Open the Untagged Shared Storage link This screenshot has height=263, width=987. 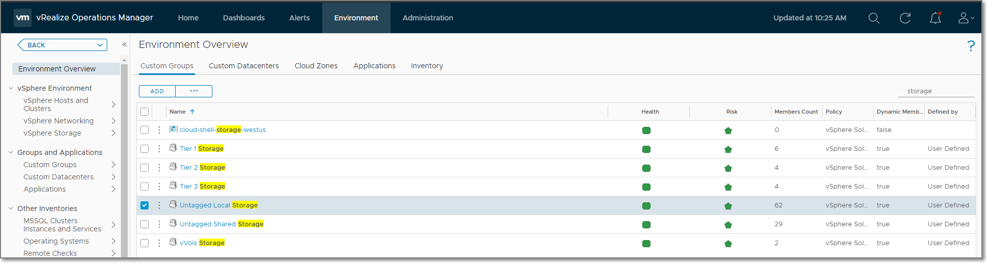[222, 224]
